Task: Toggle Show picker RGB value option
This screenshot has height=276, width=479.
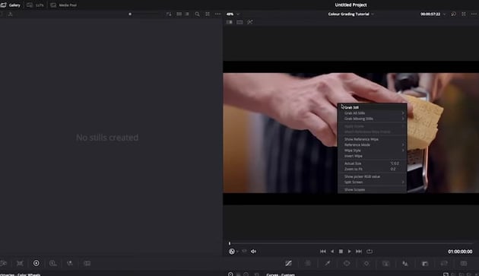Action: click(372, 176)
